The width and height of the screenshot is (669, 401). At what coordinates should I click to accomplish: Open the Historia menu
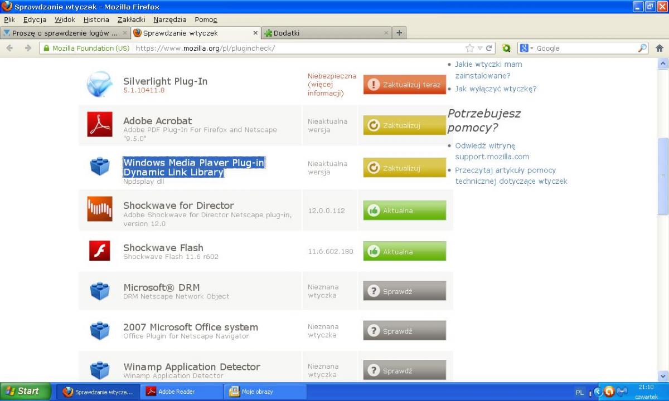[x=96, y=19]
